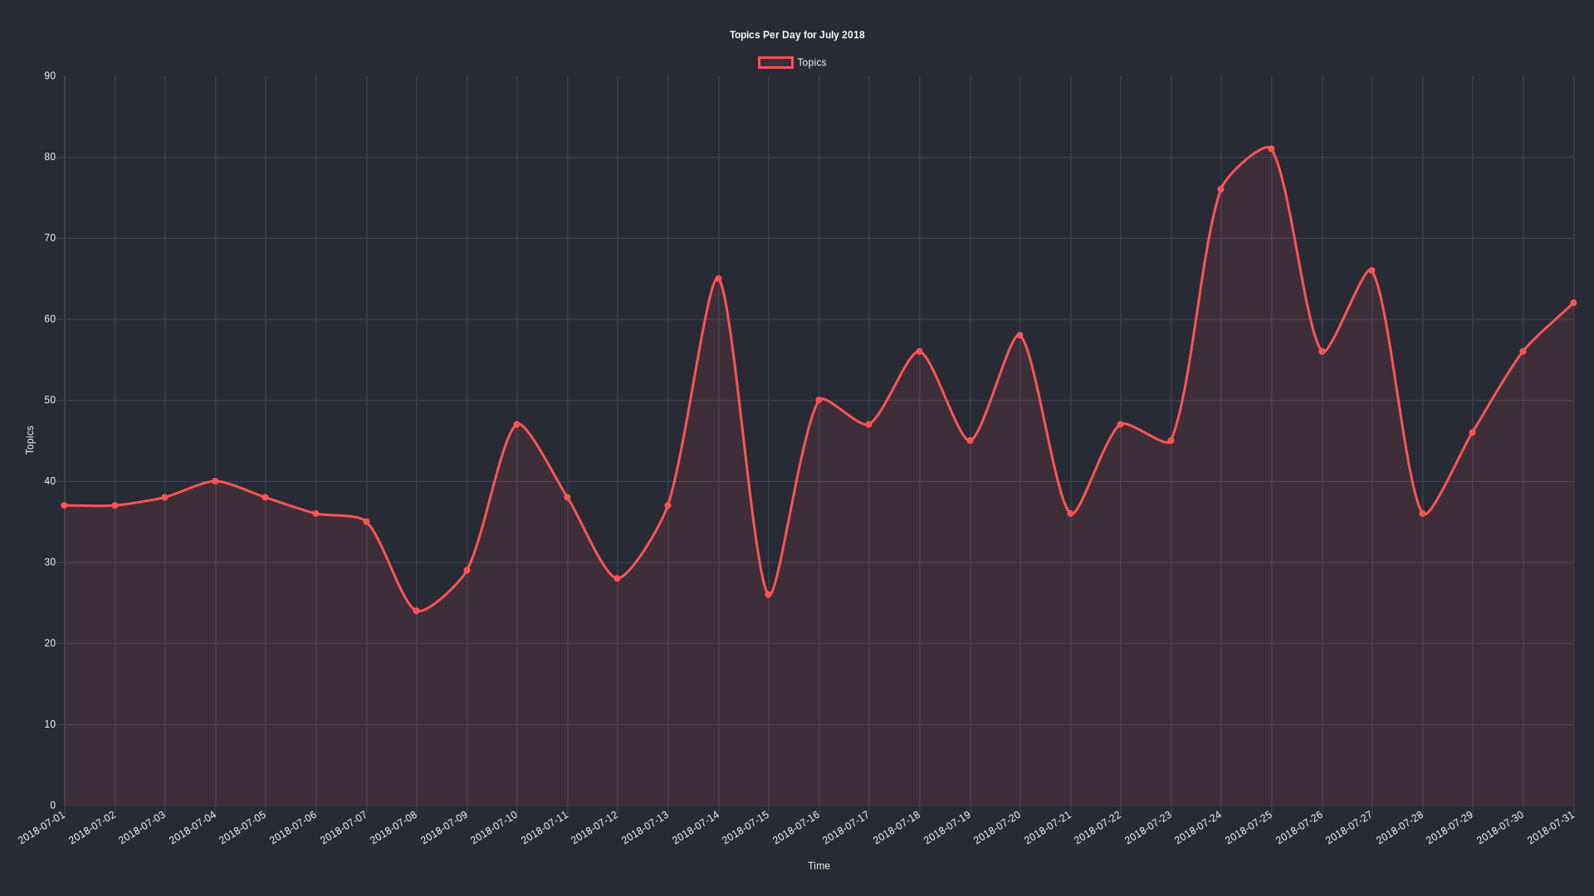Click the x-axis label '2018-07-29'
Image resolution: width=1594 pixels, height=896 pixels.
pos(1450,828)
